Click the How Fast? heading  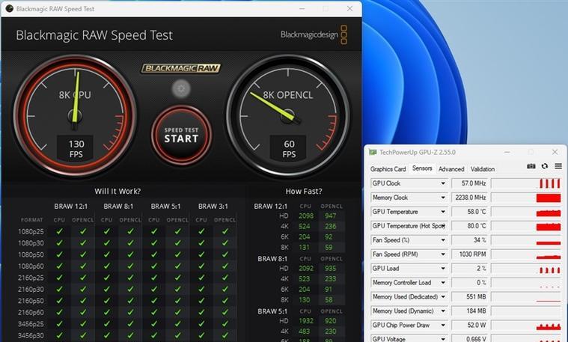tap(304, 192)
